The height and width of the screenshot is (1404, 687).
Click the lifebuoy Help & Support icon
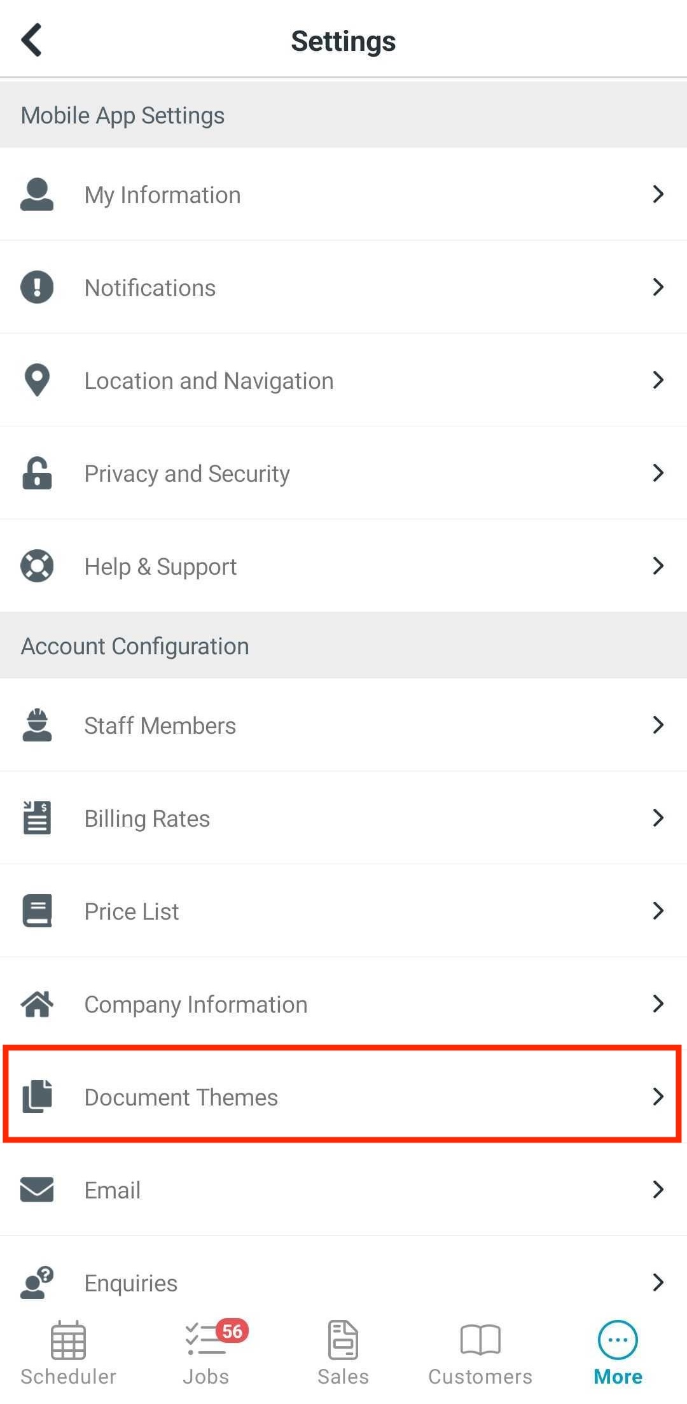37,566
